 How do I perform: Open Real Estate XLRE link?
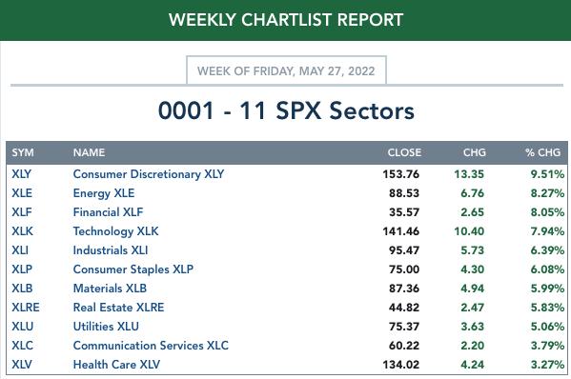[x=119, y=308]
